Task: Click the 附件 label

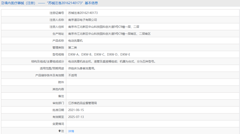Action: pyautogui.click(x=61, y=82)
